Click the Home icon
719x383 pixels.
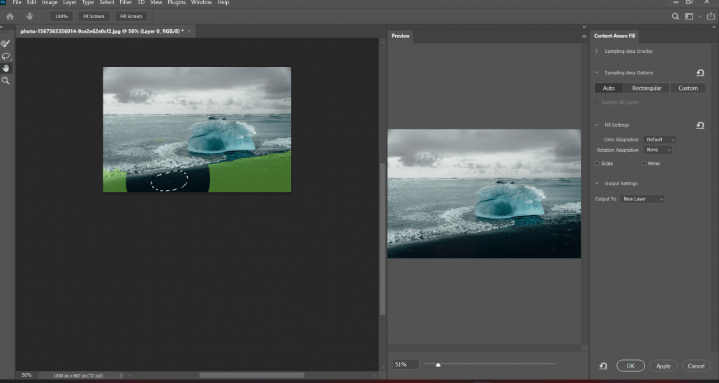coord(10,17)
